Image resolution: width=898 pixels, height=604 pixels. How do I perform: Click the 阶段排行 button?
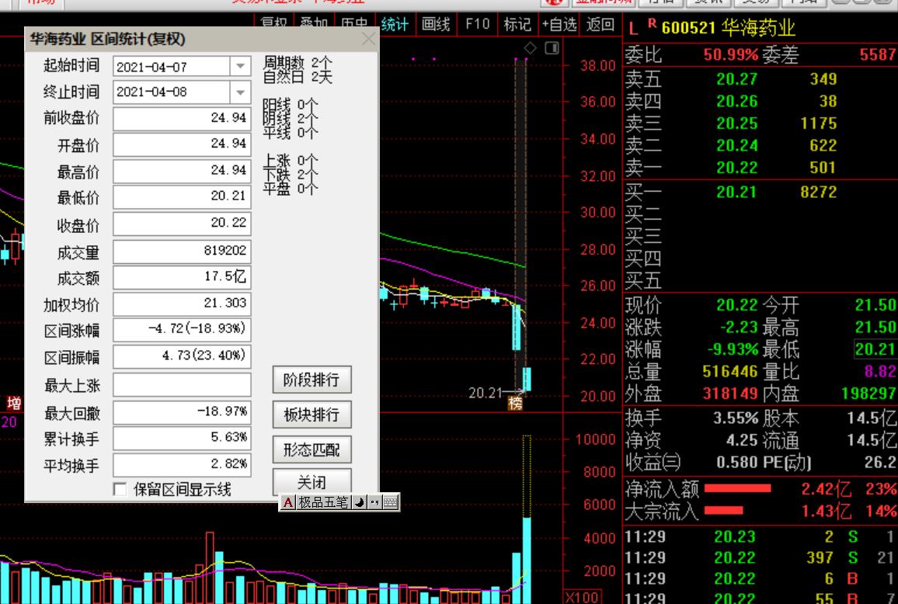312,380
